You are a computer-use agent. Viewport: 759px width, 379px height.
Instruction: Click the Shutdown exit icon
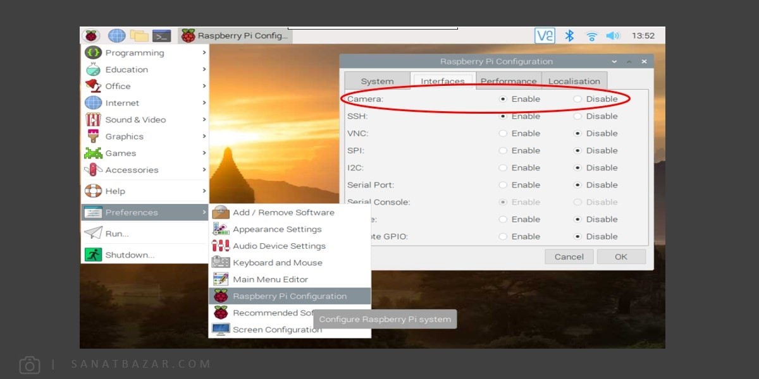(93, 255)
